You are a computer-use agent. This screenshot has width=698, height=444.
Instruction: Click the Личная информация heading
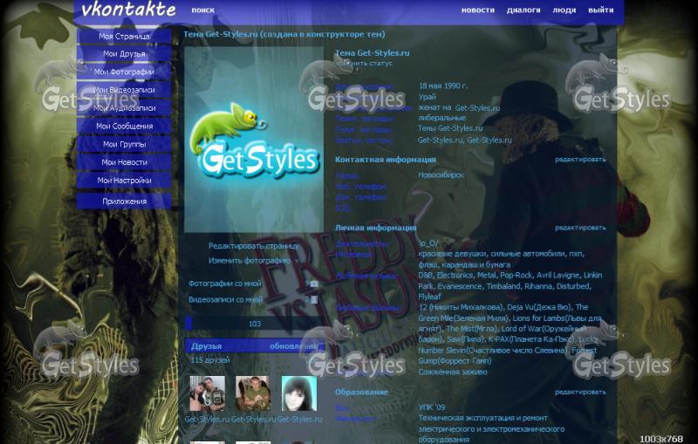pyautogui.click(x=376, y=228)
